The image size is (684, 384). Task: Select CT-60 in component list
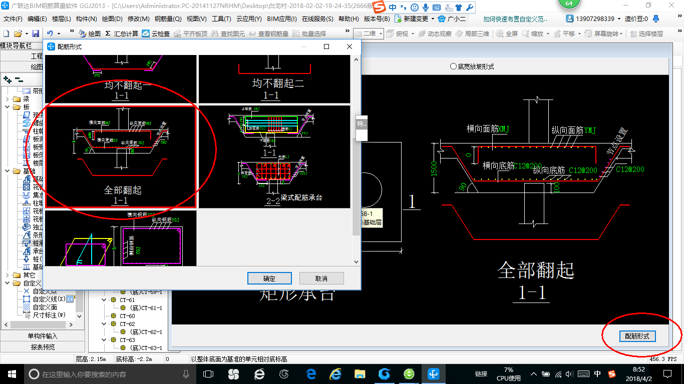click(127, 316)
